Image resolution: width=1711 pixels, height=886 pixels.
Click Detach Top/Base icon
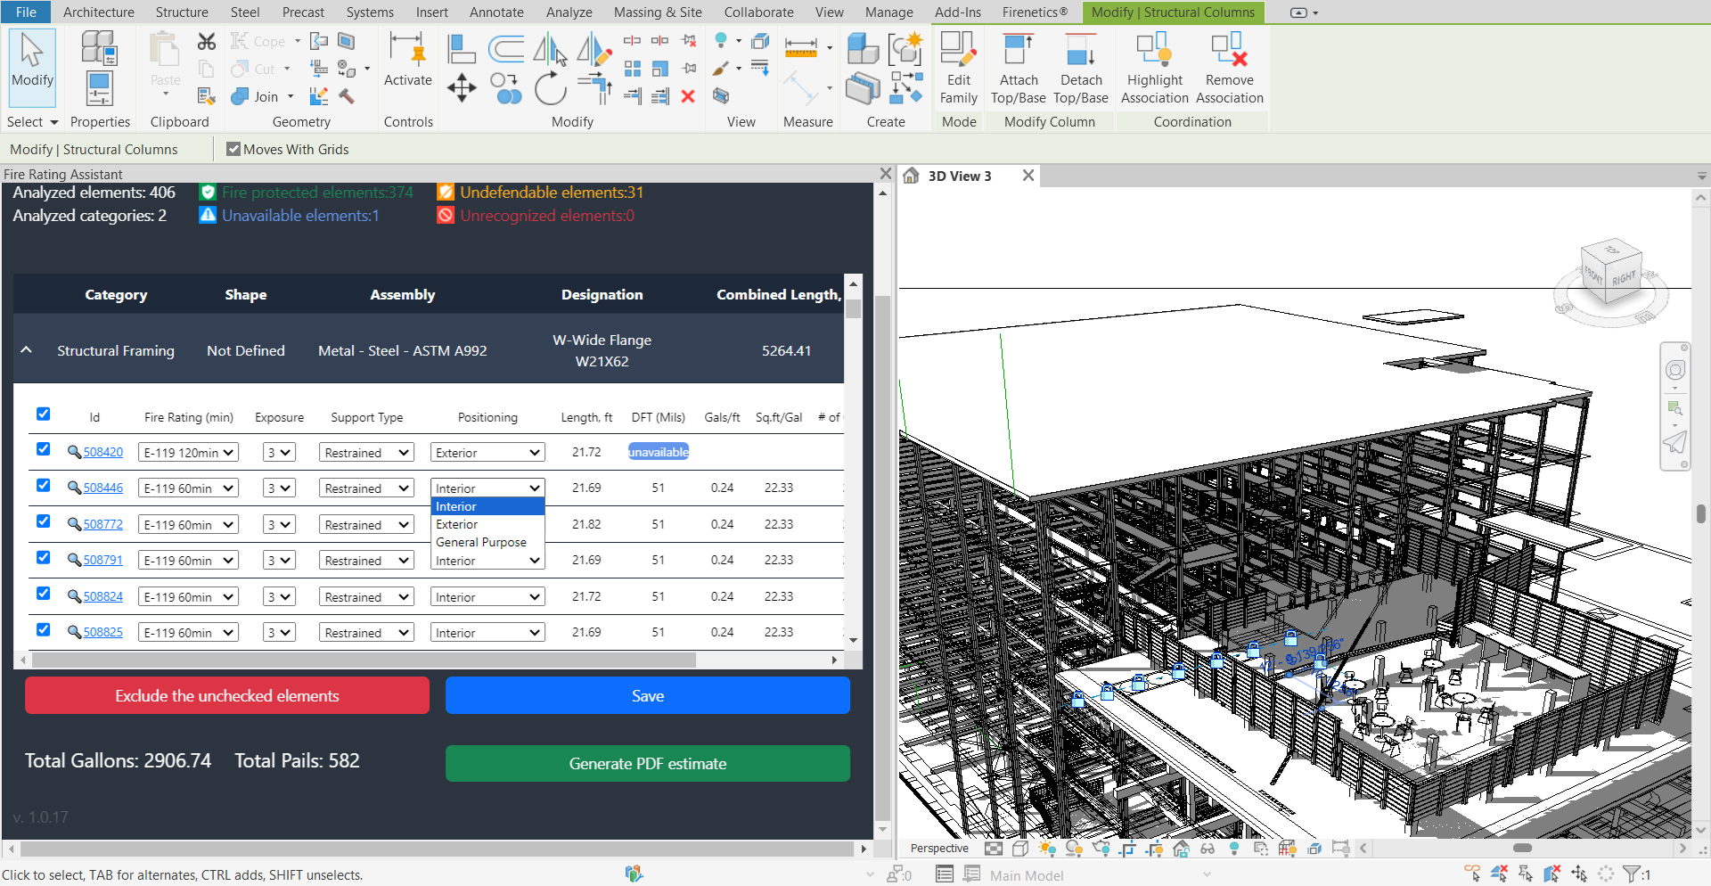click(1080, 50)
